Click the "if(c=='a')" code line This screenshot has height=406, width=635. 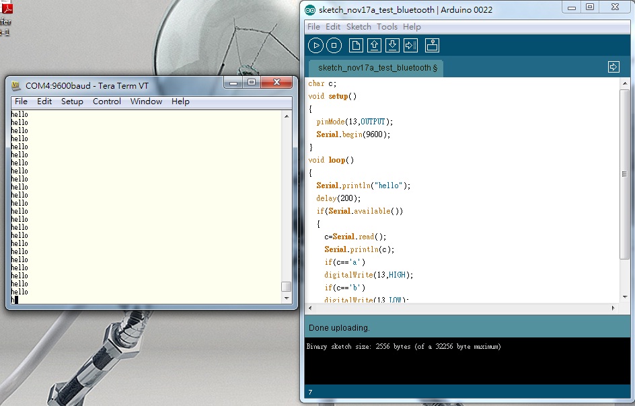pos(344,262)
